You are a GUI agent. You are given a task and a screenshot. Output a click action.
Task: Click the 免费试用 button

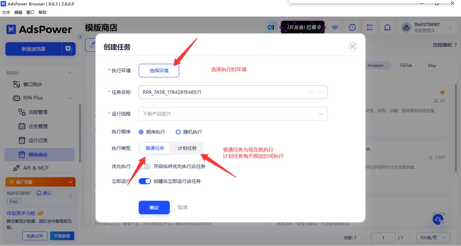point(35,236)
